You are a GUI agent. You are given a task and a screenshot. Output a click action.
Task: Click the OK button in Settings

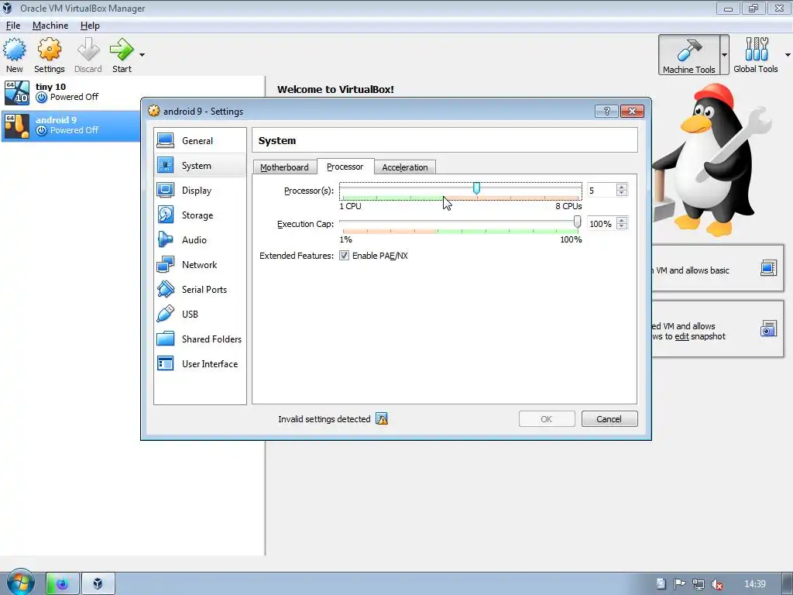(x=547, y=419)
